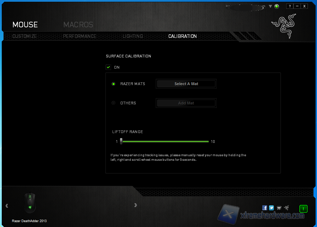This screenshot has height=227, width=317.
Task: Click the green exclamation notification icon
Action: (303, 209)
